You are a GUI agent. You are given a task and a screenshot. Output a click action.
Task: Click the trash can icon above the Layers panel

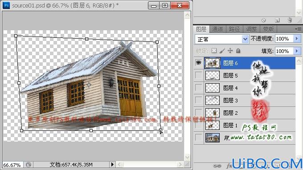[x=290, y=20]
